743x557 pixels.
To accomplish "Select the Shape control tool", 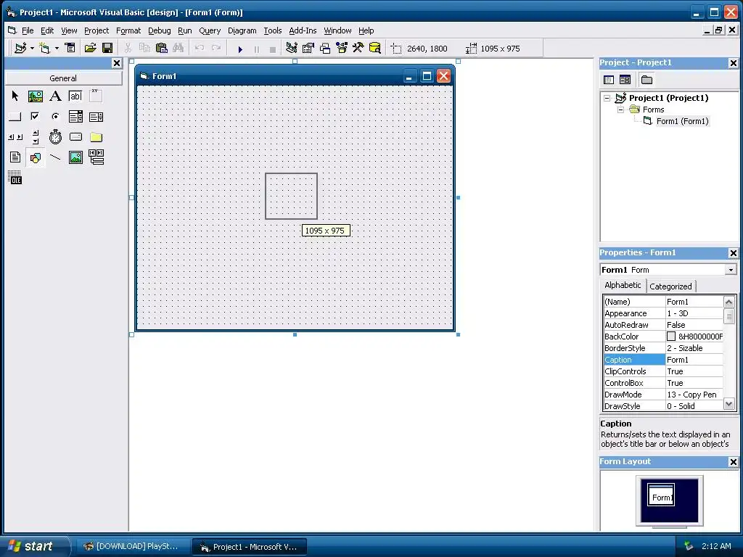I will [x=36, y=157].
